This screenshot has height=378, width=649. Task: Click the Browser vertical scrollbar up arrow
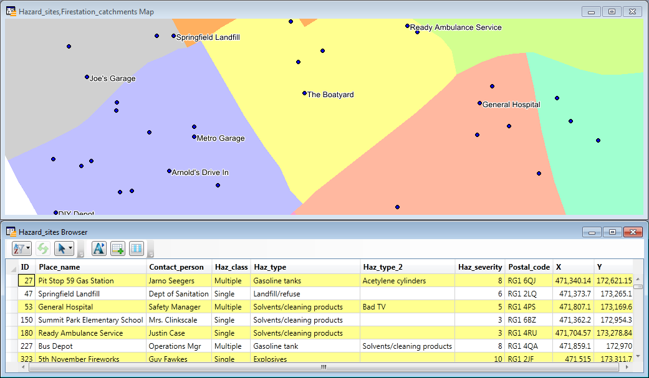pos(638,279)
